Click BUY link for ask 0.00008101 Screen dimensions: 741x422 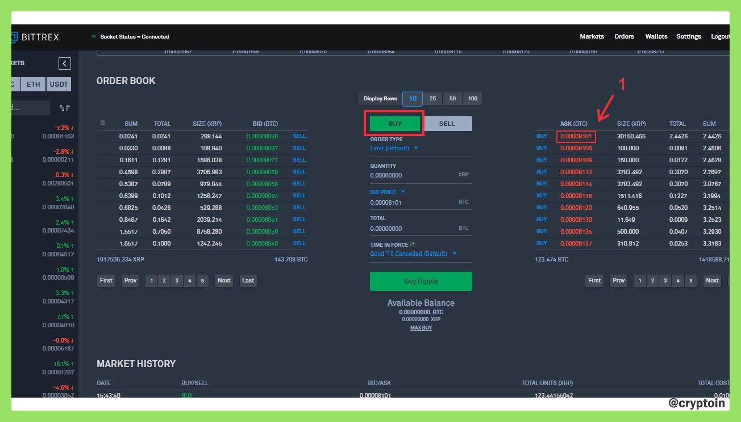pyautogui.click(x=542, y=136)
